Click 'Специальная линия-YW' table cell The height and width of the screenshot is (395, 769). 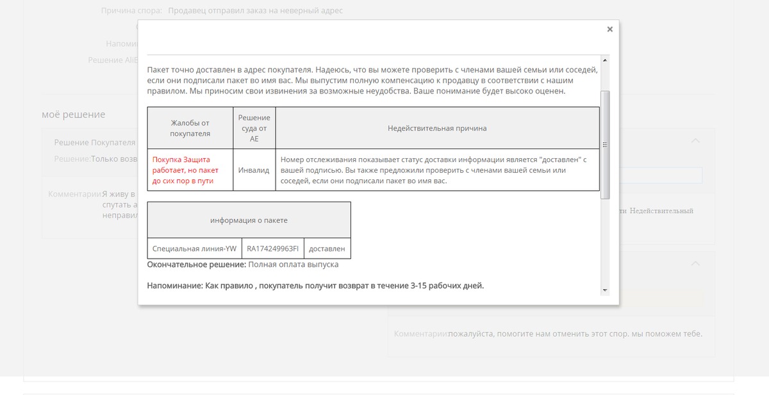[194, 248]
